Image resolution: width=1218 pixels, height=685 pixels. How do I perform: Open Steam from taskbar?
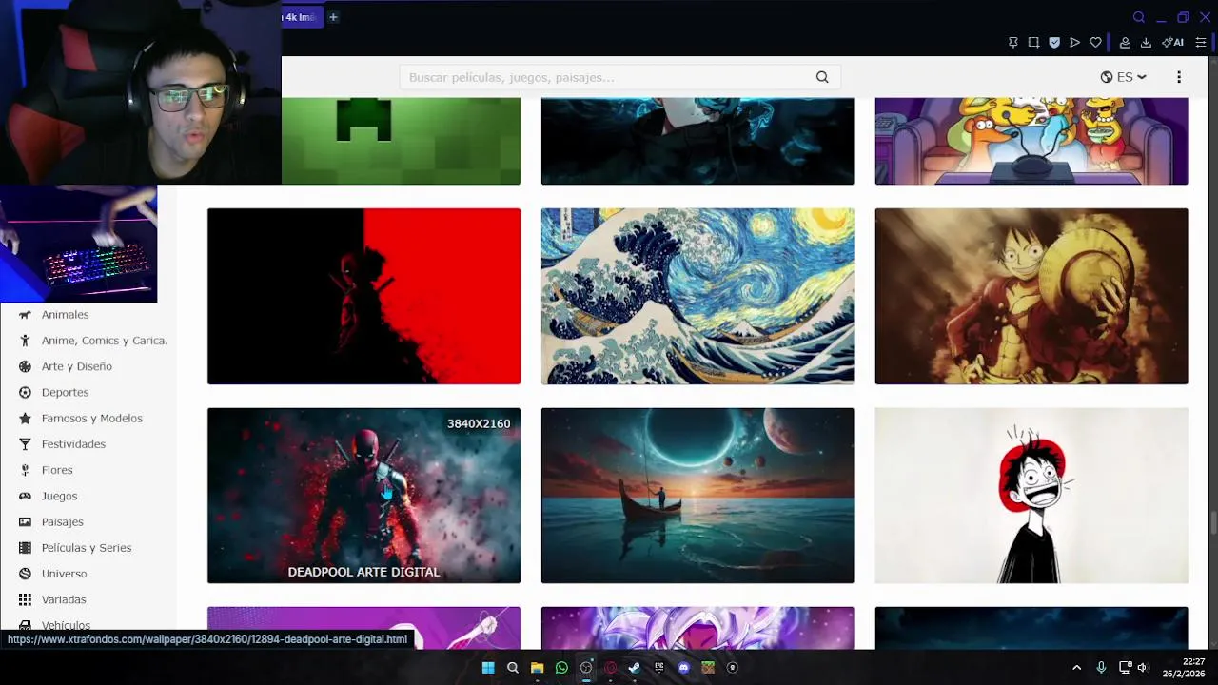[x=635, y=668]
